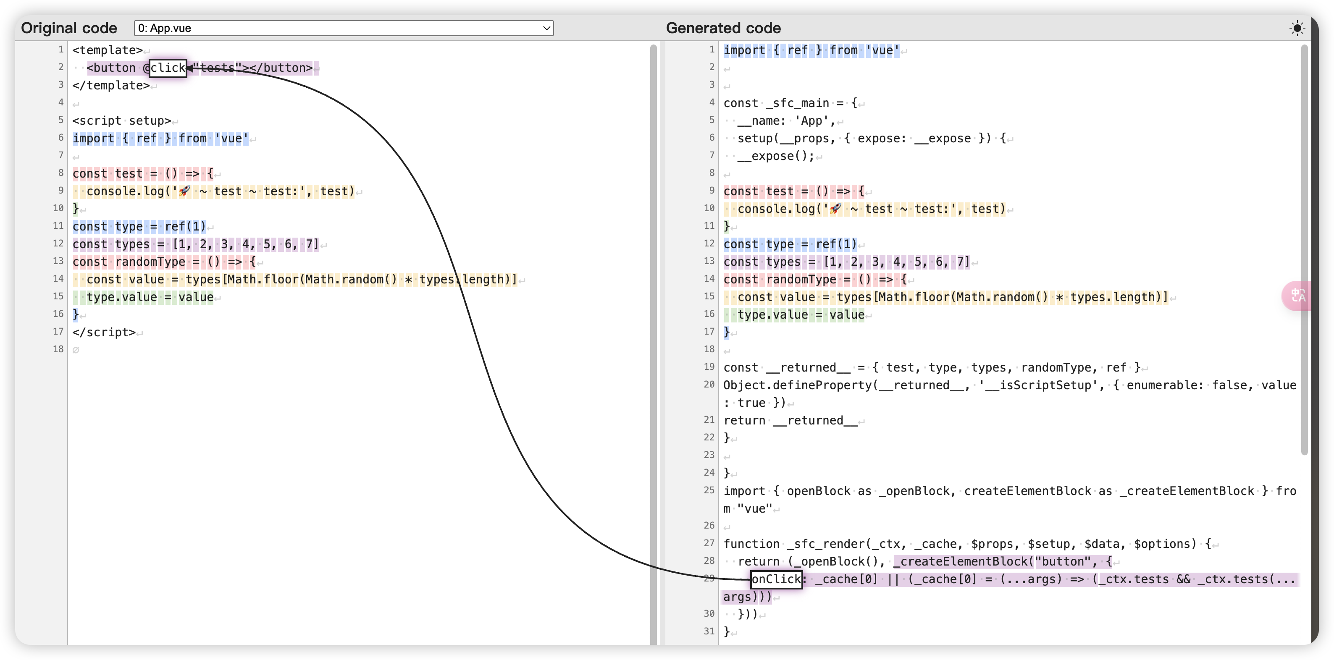Click the boxed 'click' token in original code

pos(168,68)
